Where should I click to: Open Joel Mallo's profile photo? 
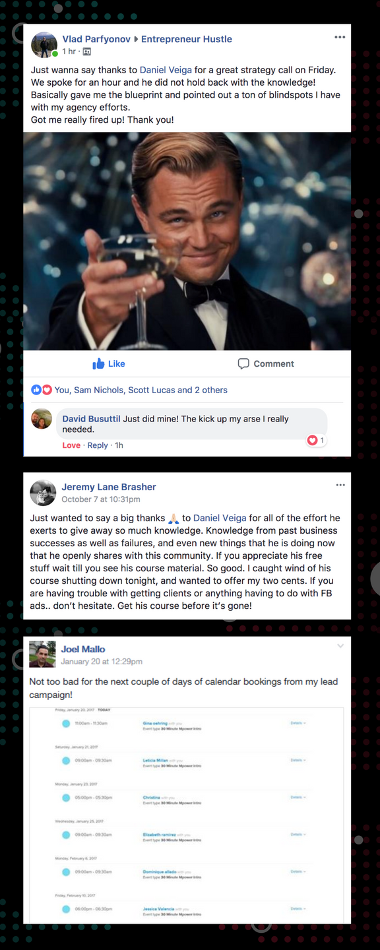point(42,654)
